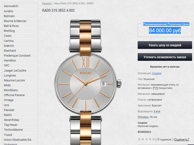This screenshot has height=145, width=194.
Task: Click the 'Узнать цену со скидкой' button
Action: tap(165, 45)
